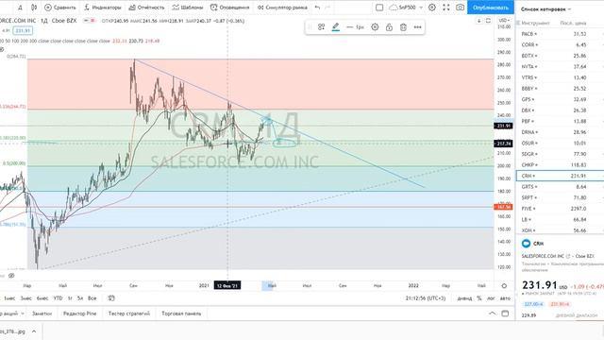The height and width of the screenshot is (340, 604).
Task: Select XOM in the watchlist
Action: [x=560, y=230]
